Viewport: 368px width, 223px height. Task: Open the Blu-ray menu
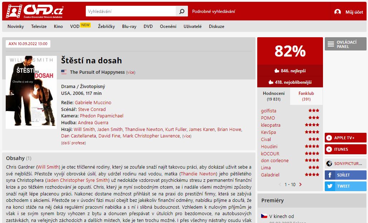click(x=129, y=26)
